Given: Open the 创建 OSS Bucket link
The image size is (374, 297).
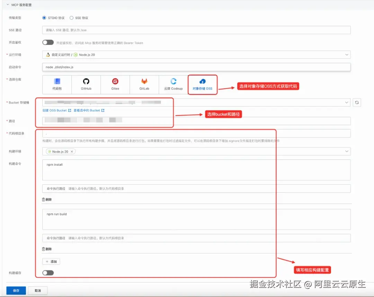Looking at the screenshot, I should 57,111.
